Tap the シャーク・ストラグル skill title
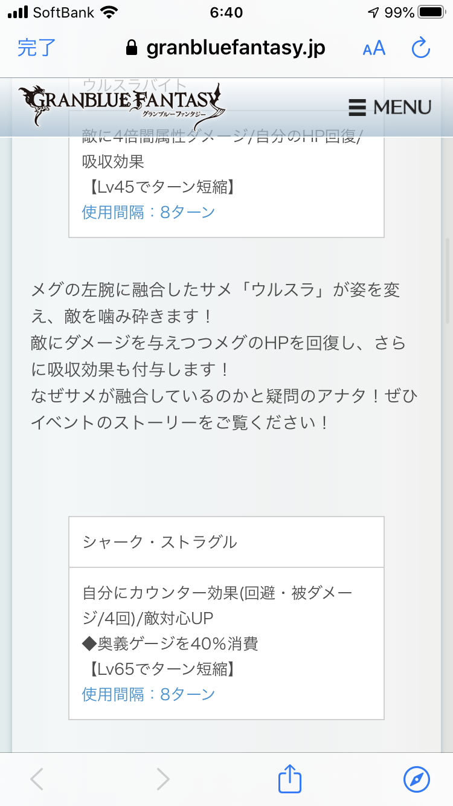Screen dimensions: 453x806 (160, 542)
